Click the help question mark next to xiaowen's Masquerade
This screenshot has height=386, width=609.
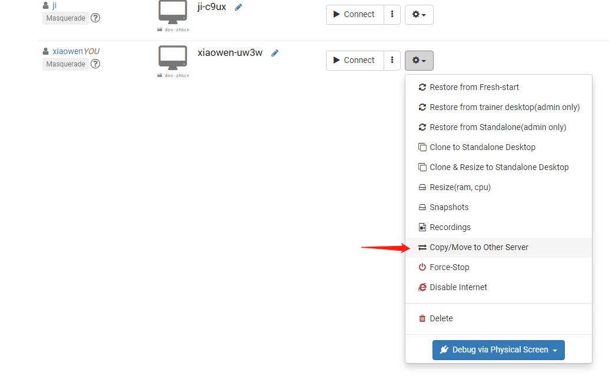(95, 64)
